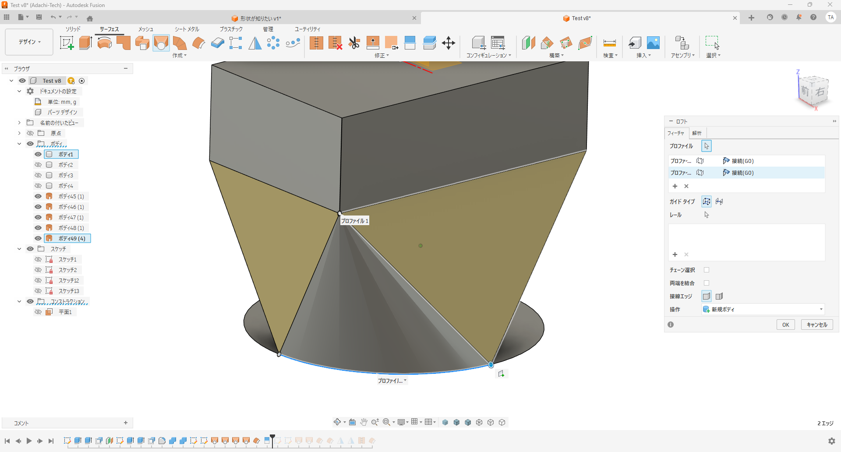Select the Create Sketch tool icon
The image size is (841, 452).
click(x=67, y=43)
